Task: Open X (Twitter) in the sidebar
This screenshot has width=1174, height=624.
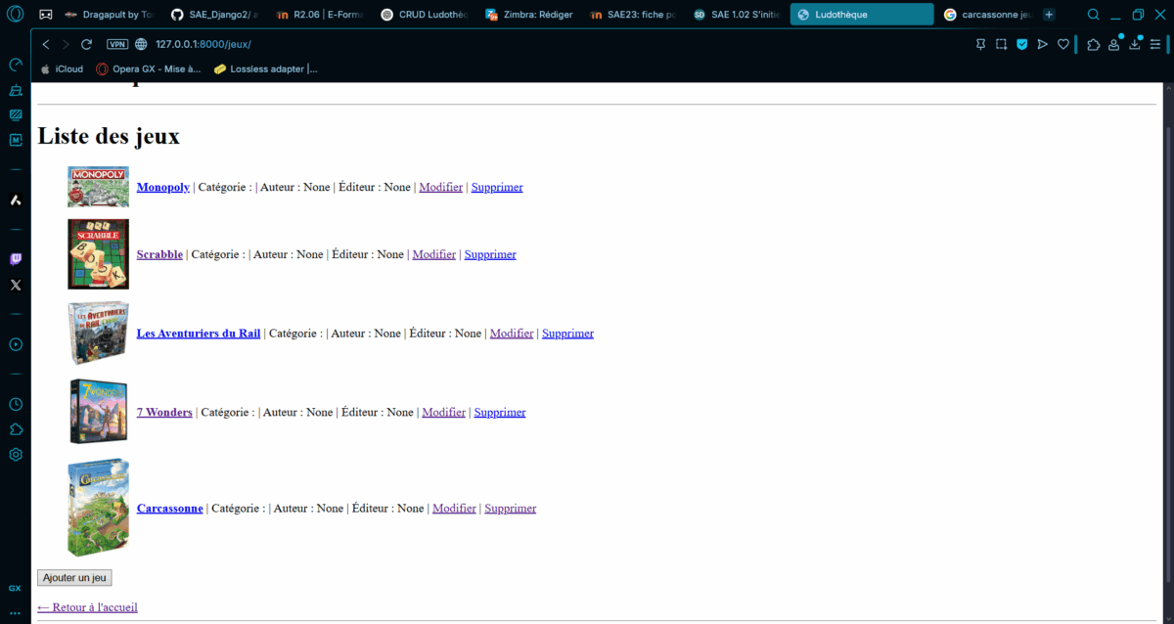Action: click(16, 285)
